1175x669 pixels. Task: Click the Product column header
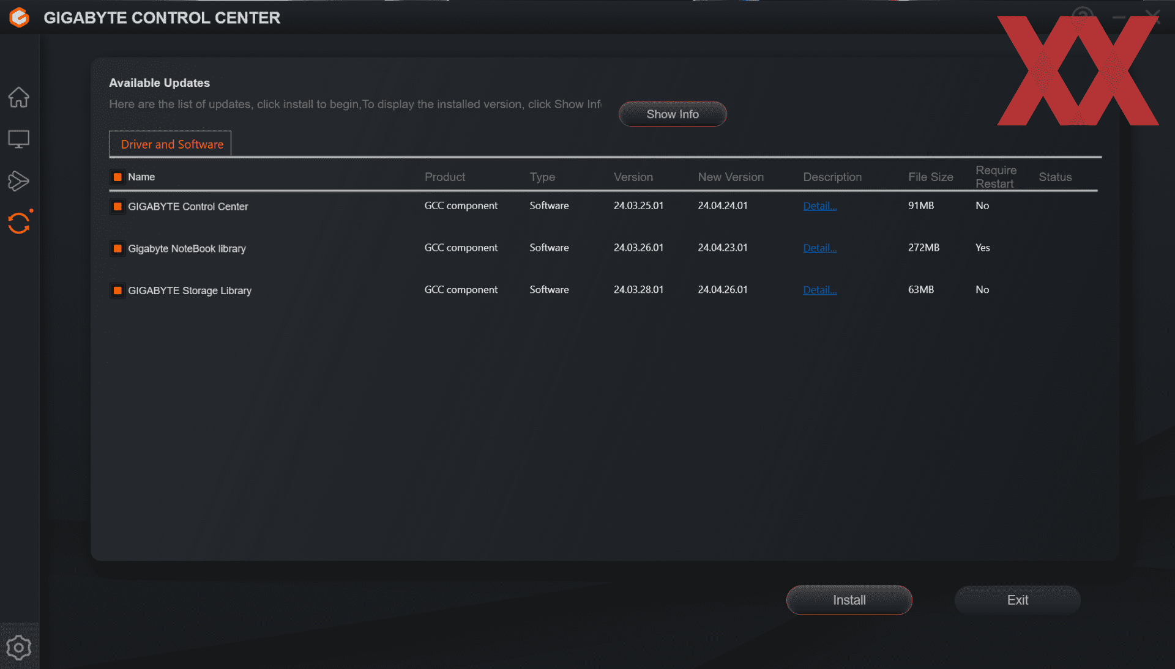[x=445, y=177]
